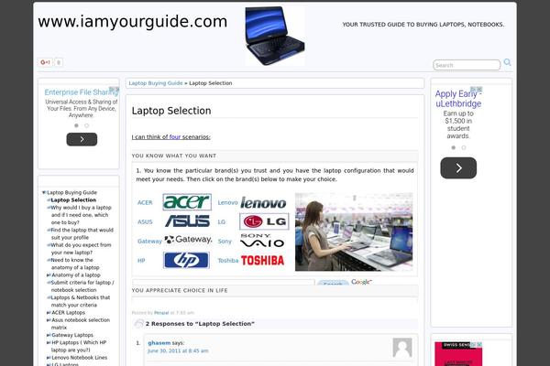The height and width of the screenshot is (366, 550).
Task: Select second carousel dot in Enterprise File Sharing ad
Action: click(x=87, y=125)
